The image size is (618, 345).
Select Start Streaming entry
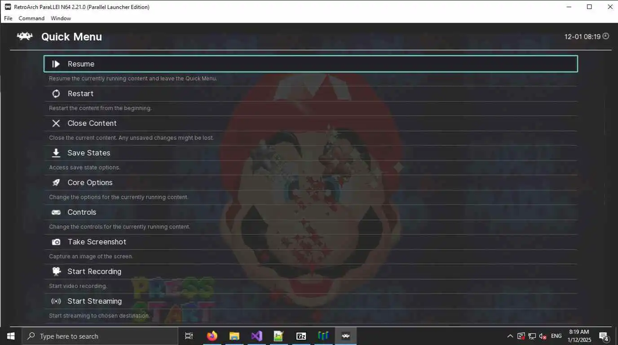[x=310, y=301]
